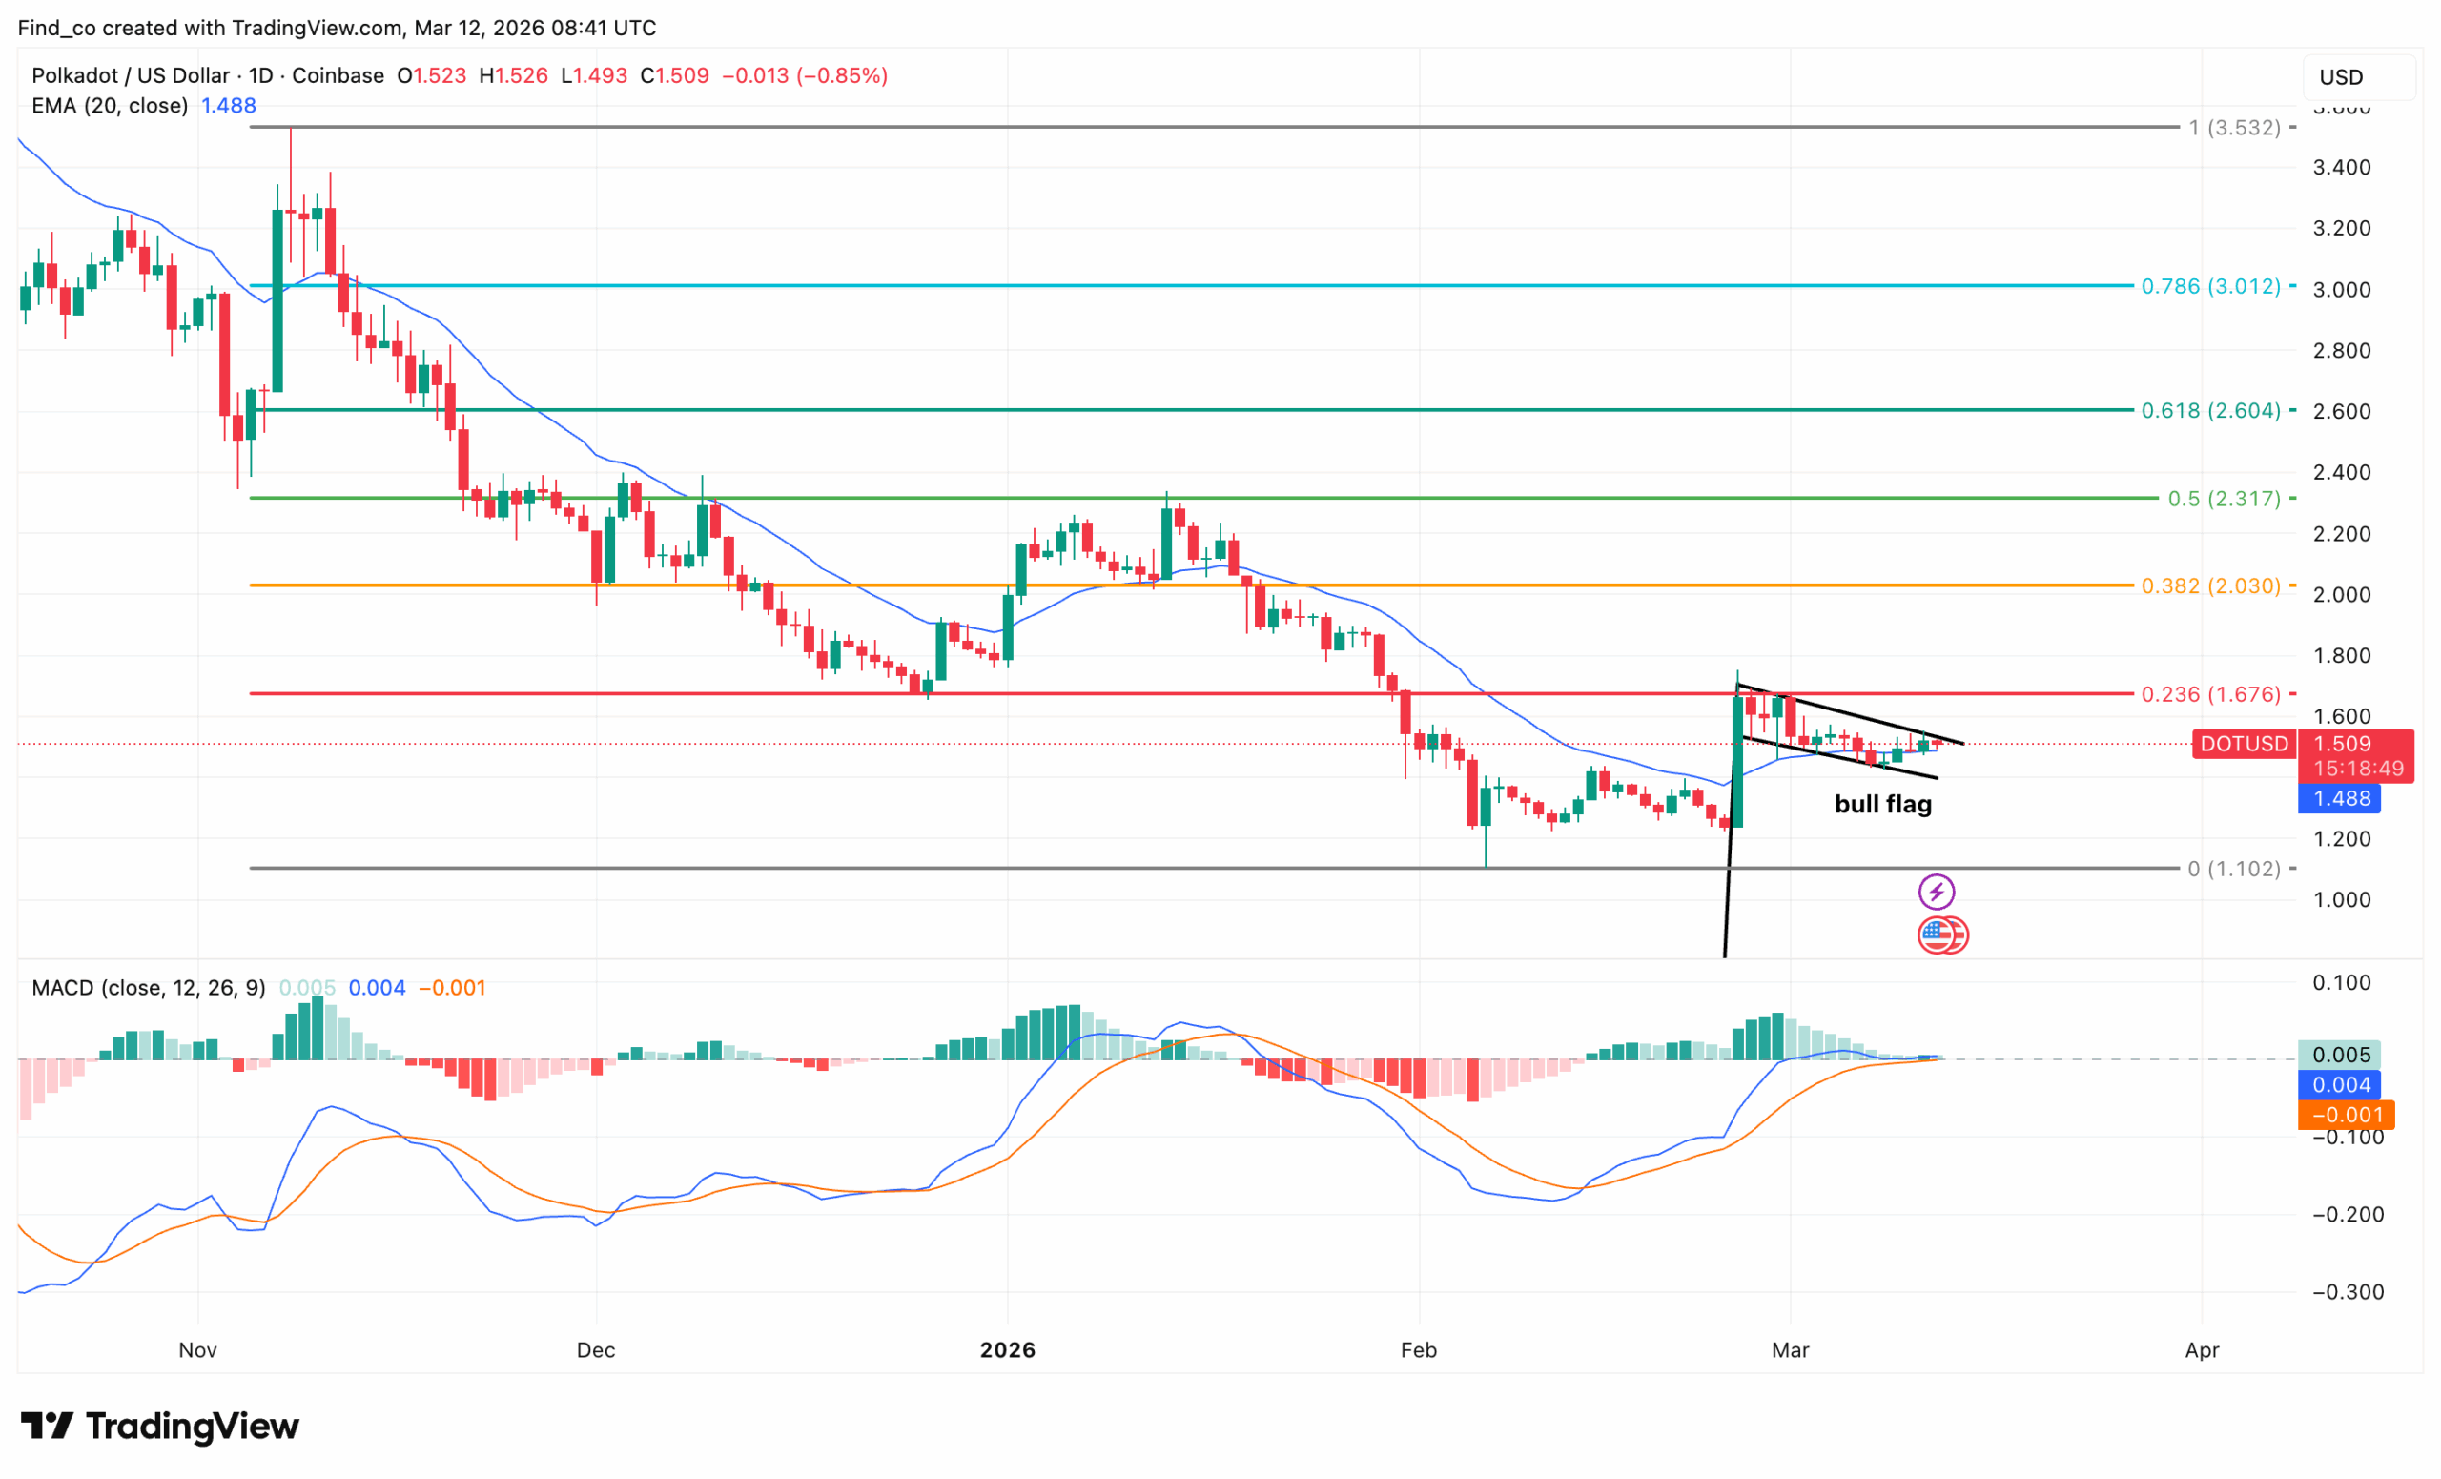Viewport: 2441px width, 1479px height.
Task: Click the Nov time axis label
Action: coord(198,1349)
